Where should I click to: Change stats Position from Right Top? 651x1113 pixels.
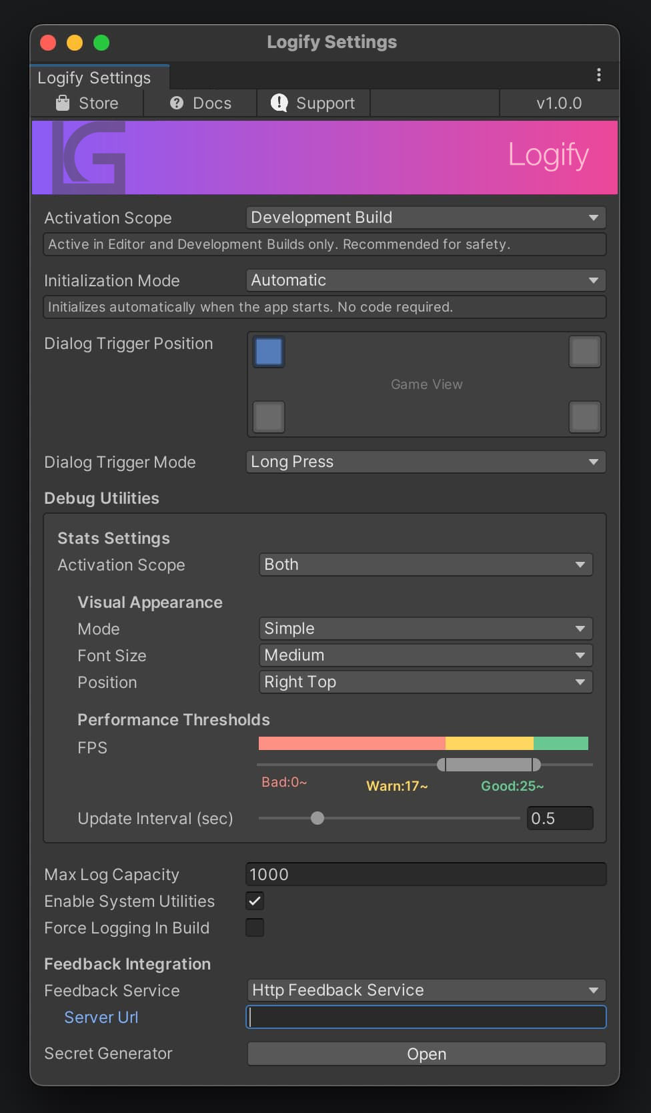[x=426, y=682]
